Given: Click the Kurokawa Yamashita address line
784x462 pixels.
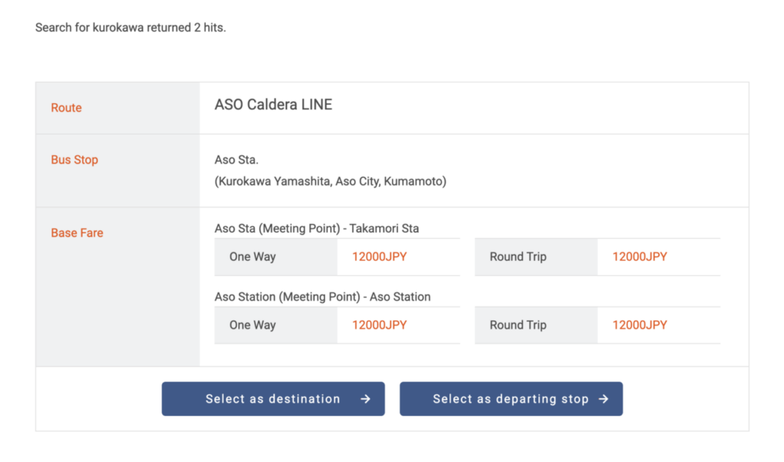Looking at the screenshot, I should click(x=330, y=181).
